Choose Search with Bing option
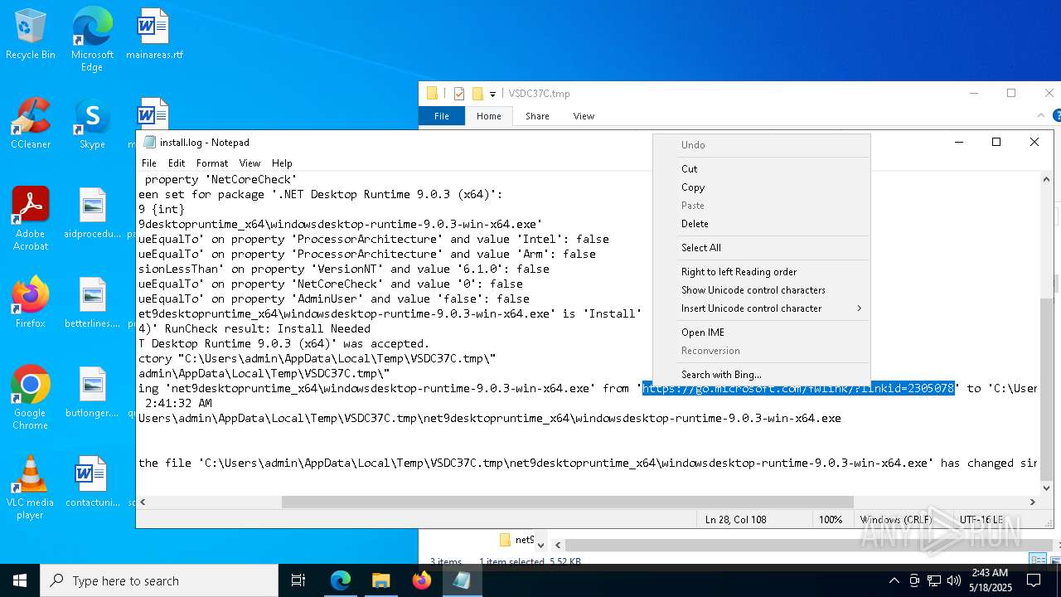 pyautogui.click(x=762, y=375)
